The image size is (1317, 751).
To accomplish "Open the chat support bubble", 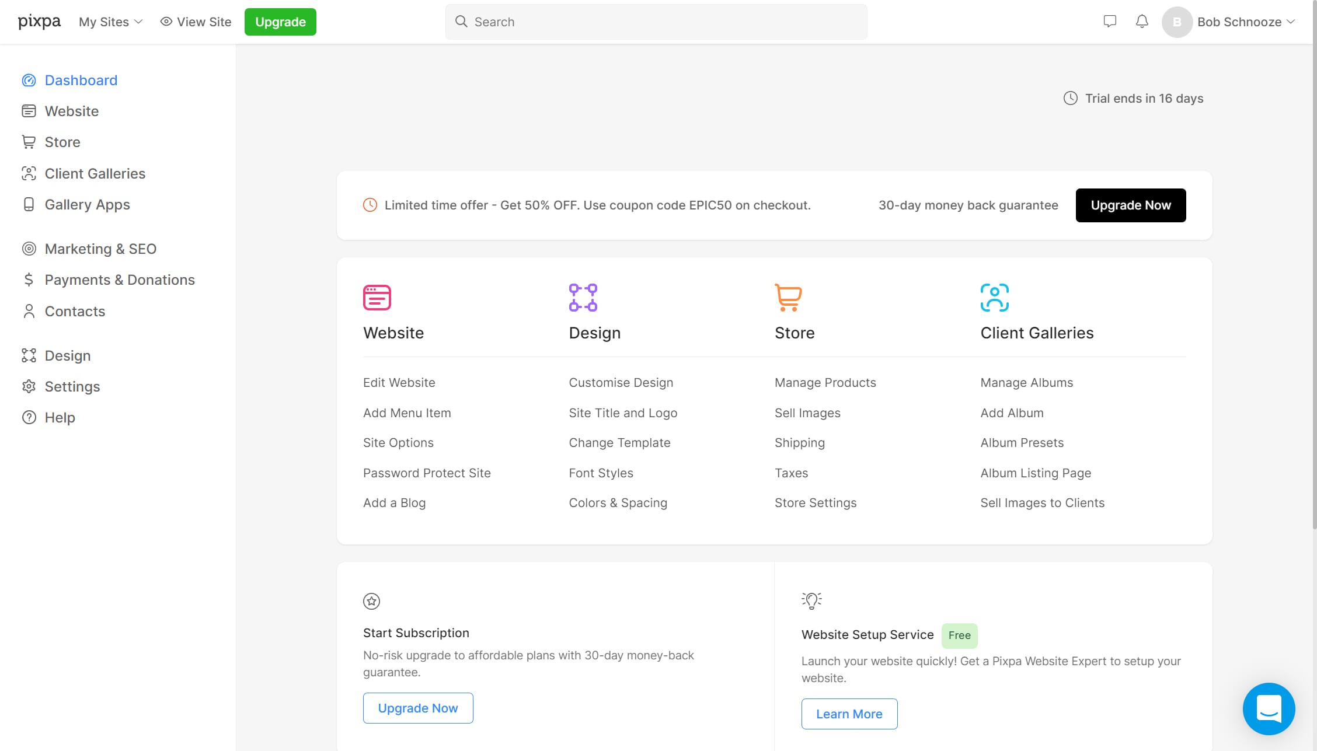I will click(1269, 708).
